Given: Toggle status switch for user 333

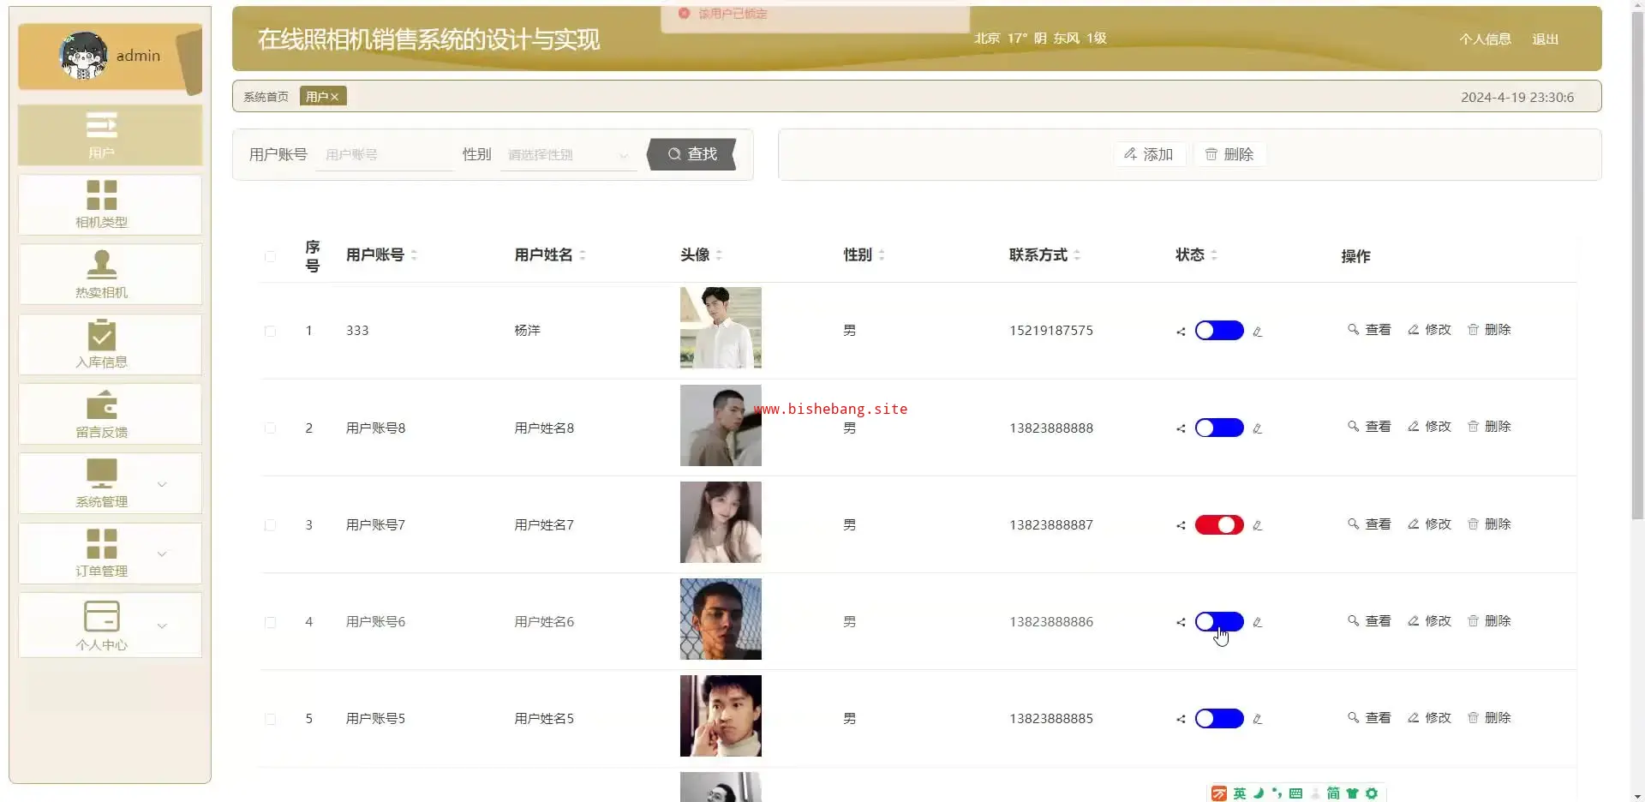Looking at the screenshot, I should 1219,331.
